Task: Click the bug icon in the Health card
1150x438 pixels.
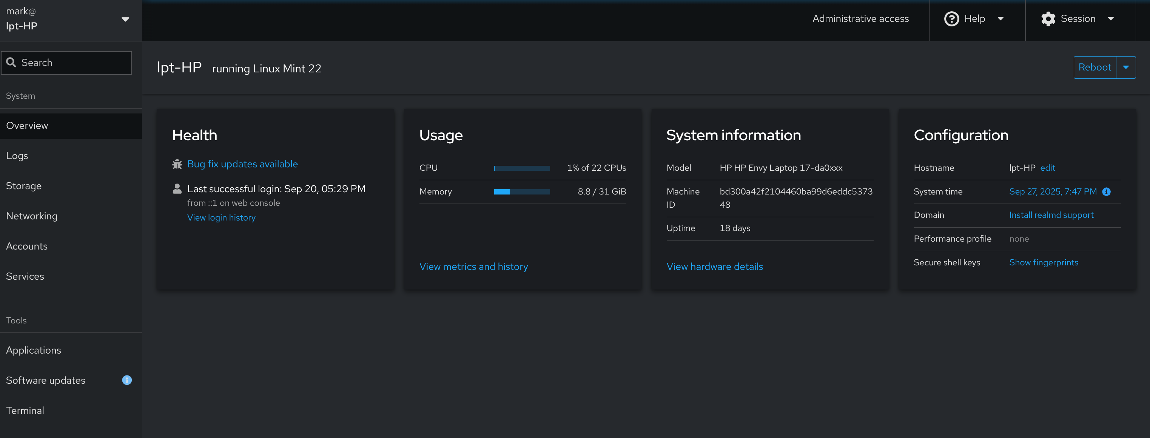Action: coord(177,164)
